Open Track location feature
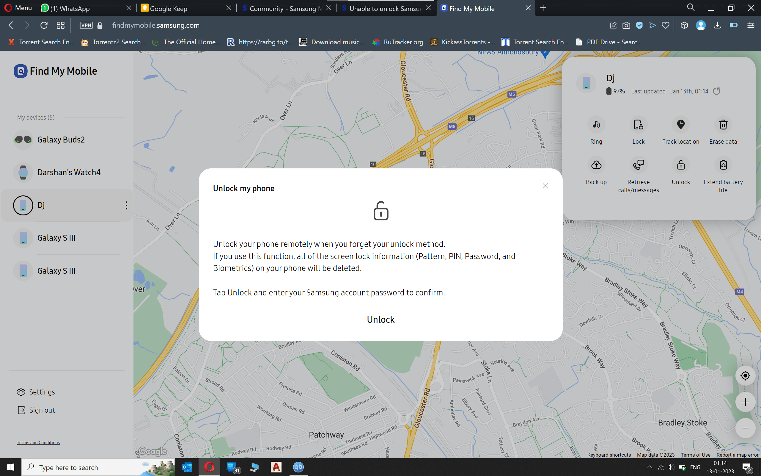Screen dimensions: 761x476 pyautogui.click(x=680, y=125)
